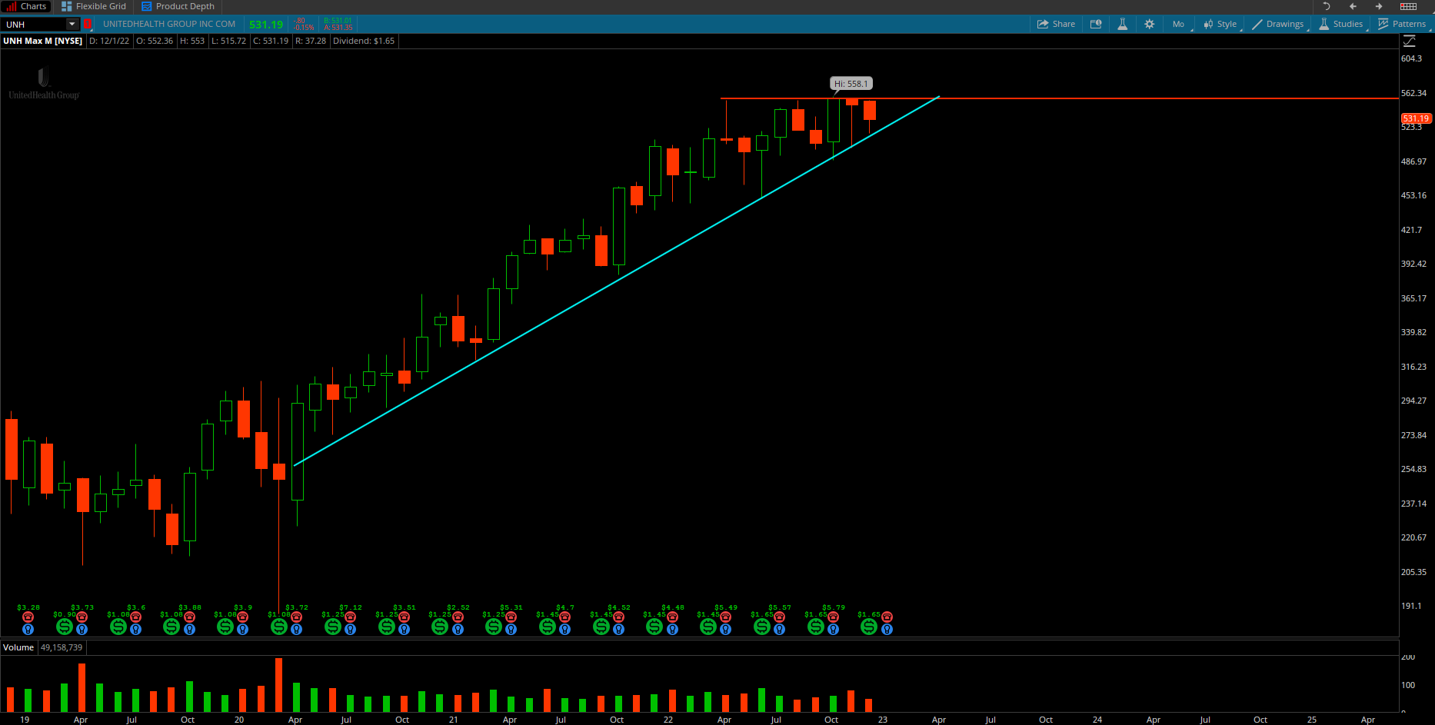Click the red alert badge beside symbol

pos(88,24)
